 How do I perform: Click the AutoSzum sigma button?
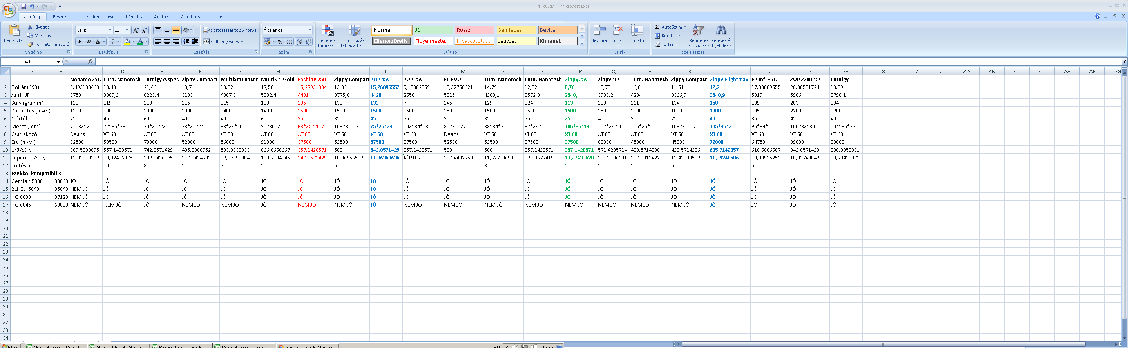[657, 27]
